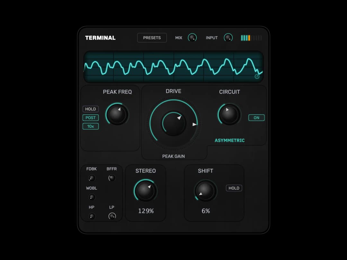The image size is (347, 260).
Task: Click the HP filter mini knob
Action: (x=92, y=216)
